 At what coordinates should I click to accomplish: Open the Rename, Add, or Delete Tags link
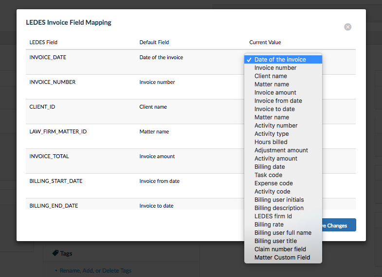coord(95,271)
